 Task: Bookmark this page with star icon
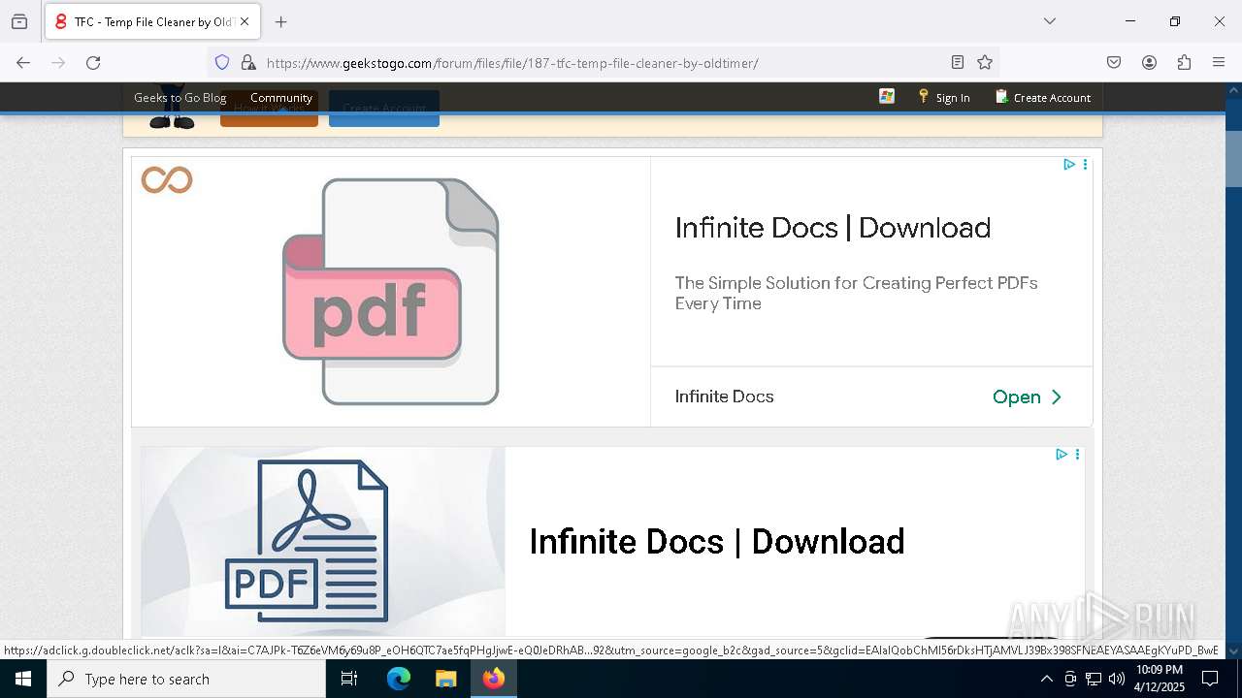coord(985,62)
